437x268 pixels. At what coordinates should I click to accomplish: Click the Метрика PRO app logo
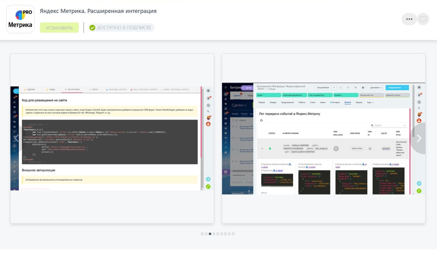(20, 19)
